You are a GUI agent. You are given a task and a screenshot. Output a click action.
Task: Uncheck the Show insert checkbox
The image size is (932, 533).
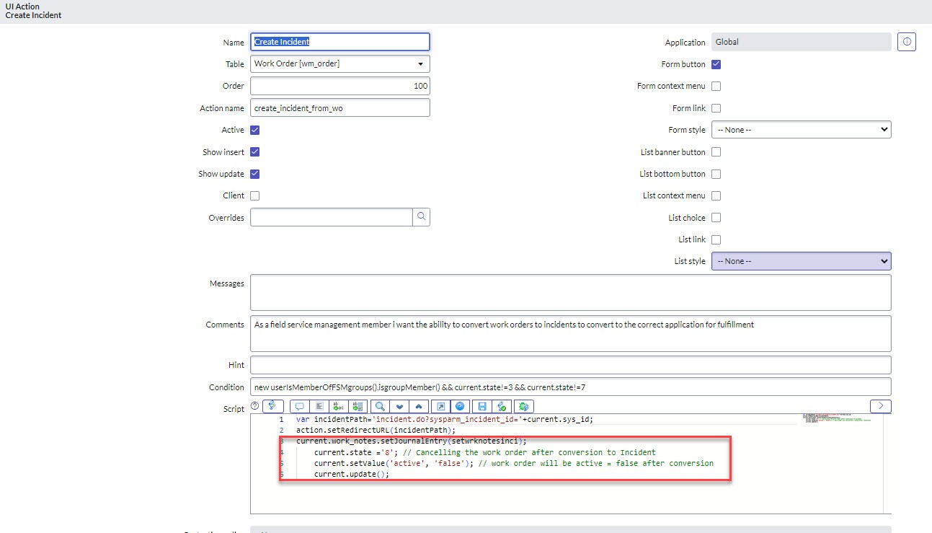point(255,152)
